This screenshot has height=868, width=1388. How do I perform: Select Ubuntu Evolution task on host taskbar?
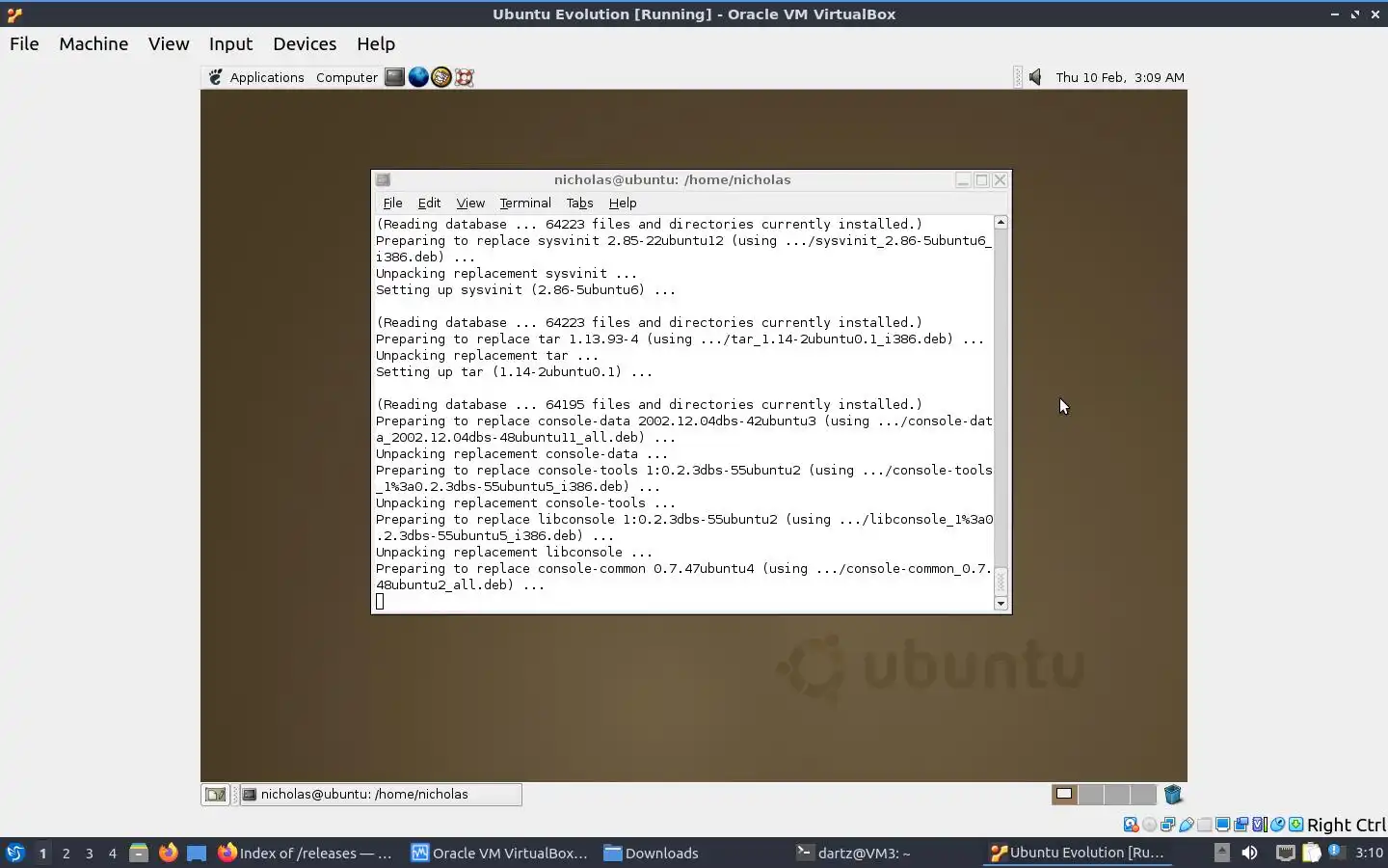(x=1077, y=853)
